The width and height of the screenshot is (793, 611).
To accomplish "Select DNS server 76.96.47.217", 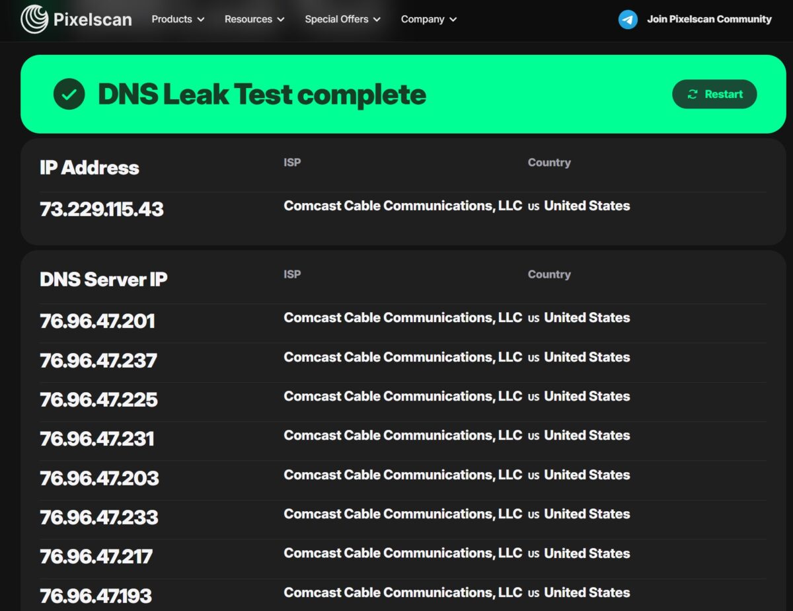I will tap(96, 556).
